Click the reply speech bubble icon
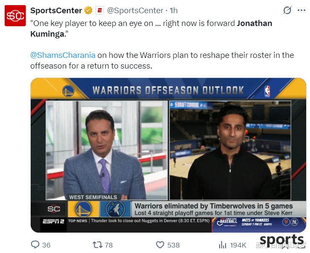 (x=35, y=245)
